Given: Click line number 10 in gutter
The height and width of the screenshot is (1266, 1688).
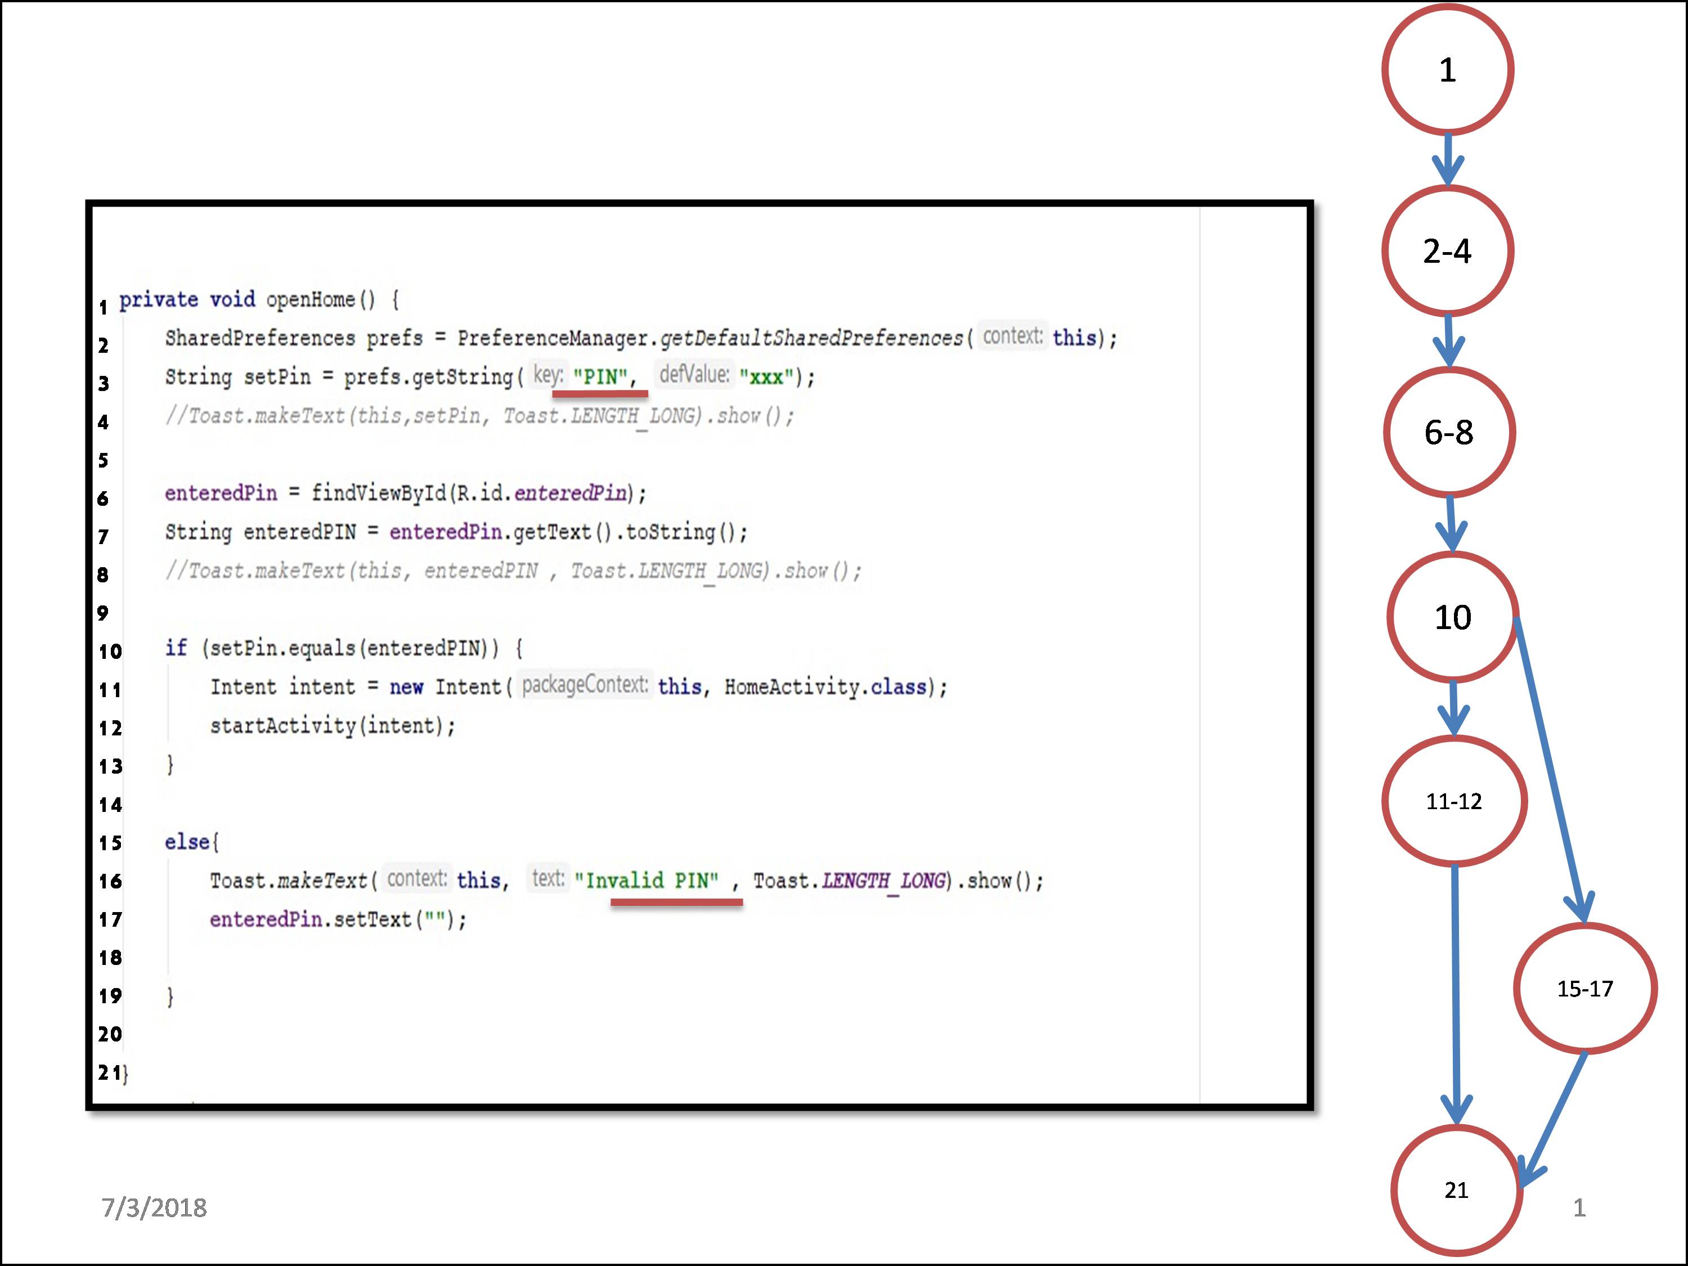Looking at the screenshot, I should point(110,652).
